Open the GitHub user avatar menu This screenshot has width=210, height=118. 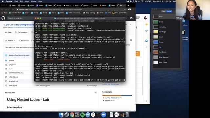click(x=132, y=18)
